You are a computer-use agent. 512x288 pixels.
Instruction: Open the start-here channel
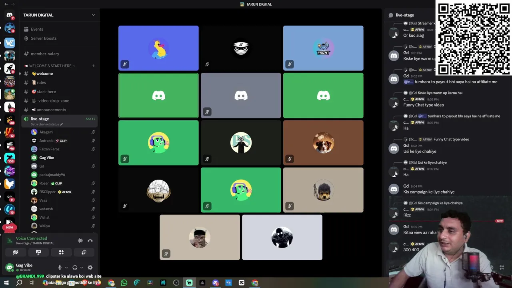point(60,92)
